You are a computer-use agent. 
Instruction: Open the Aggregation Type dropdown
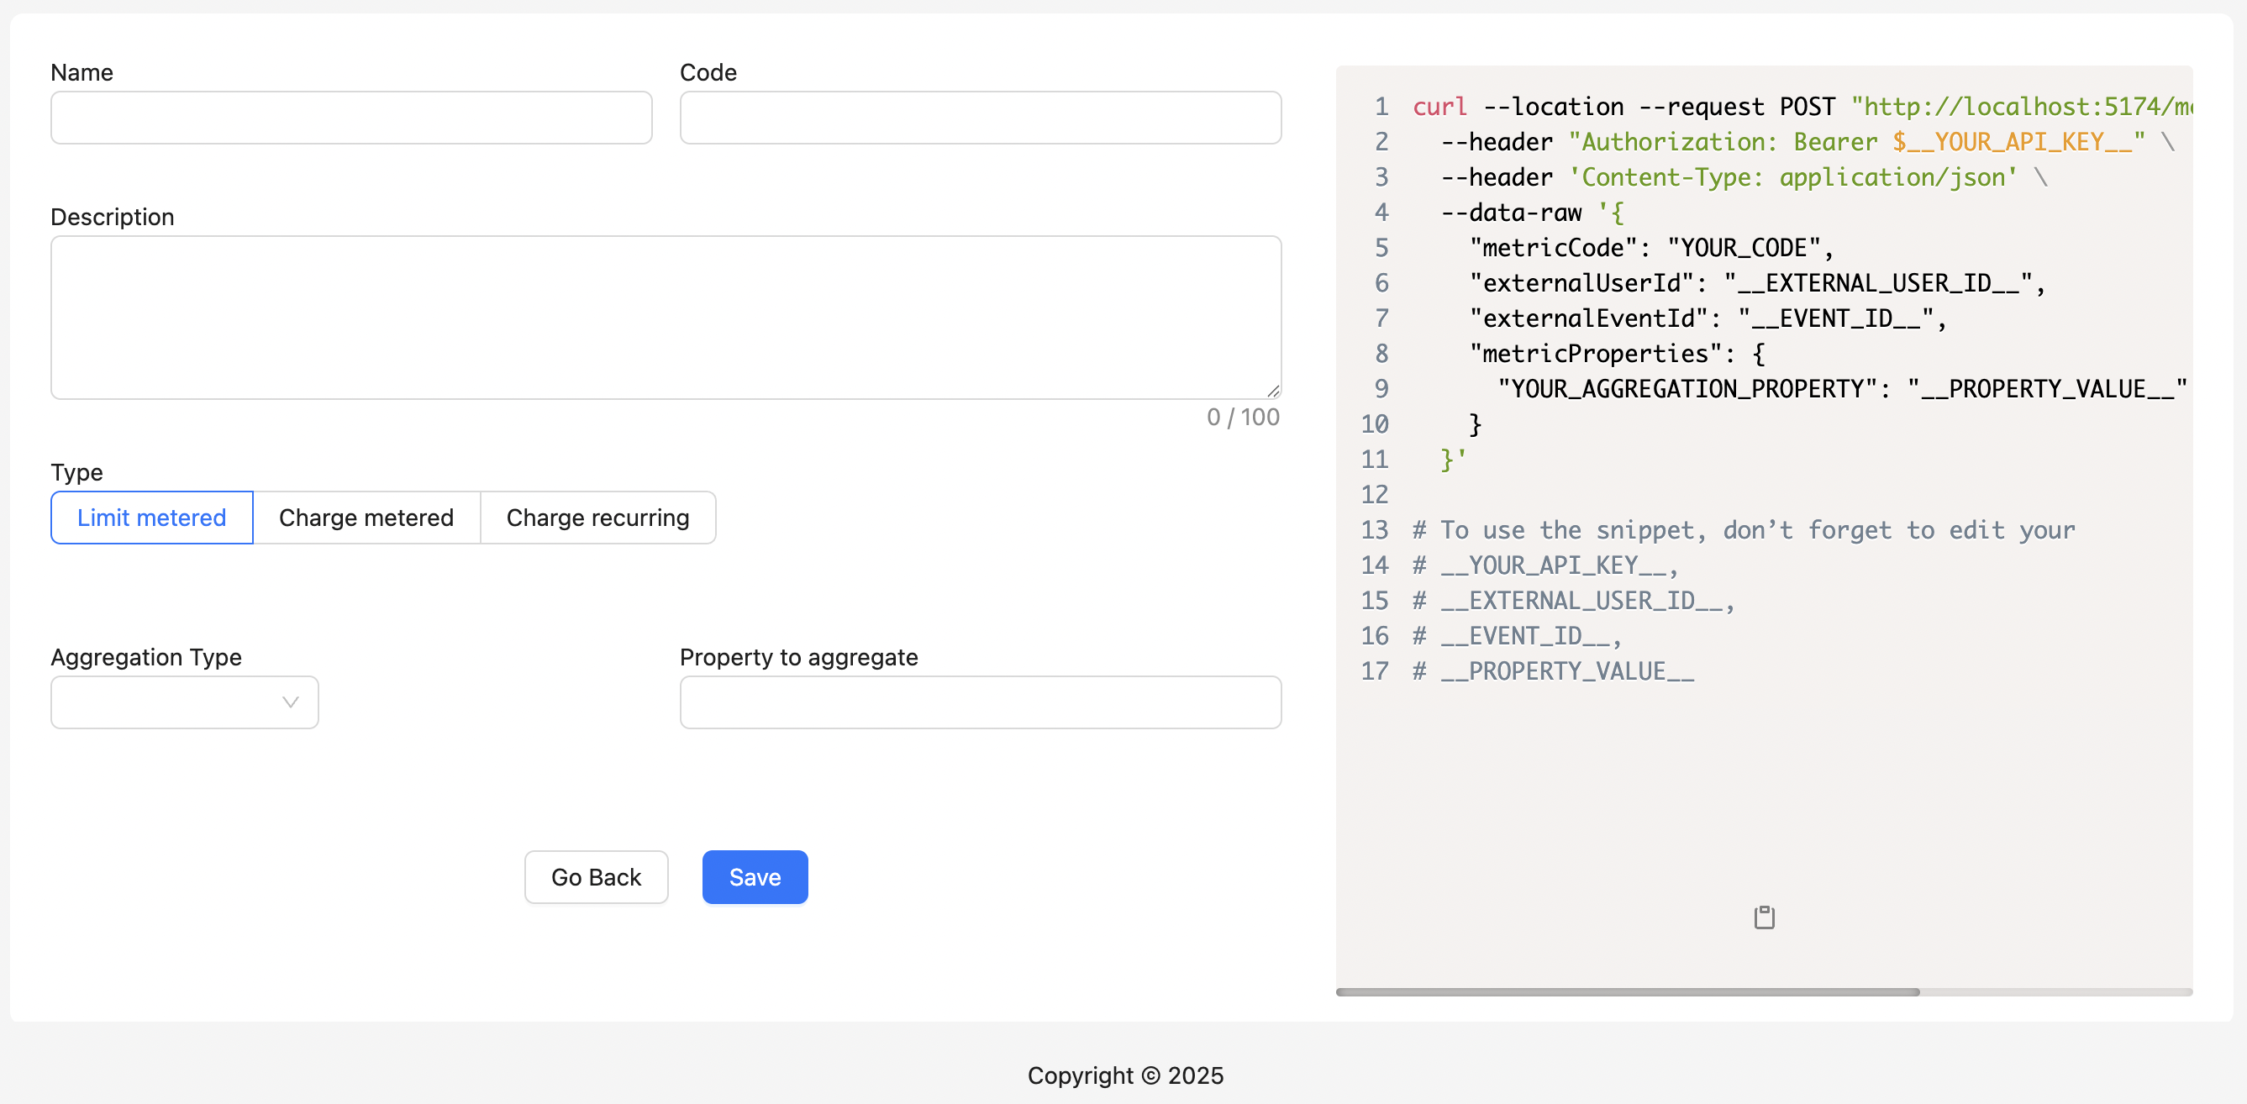(x=183, y=702)
